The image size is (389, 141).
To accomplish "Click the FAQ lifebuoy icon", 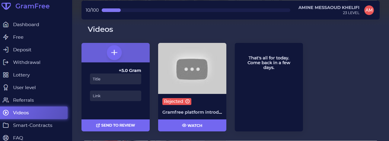I will click(6, 138).
